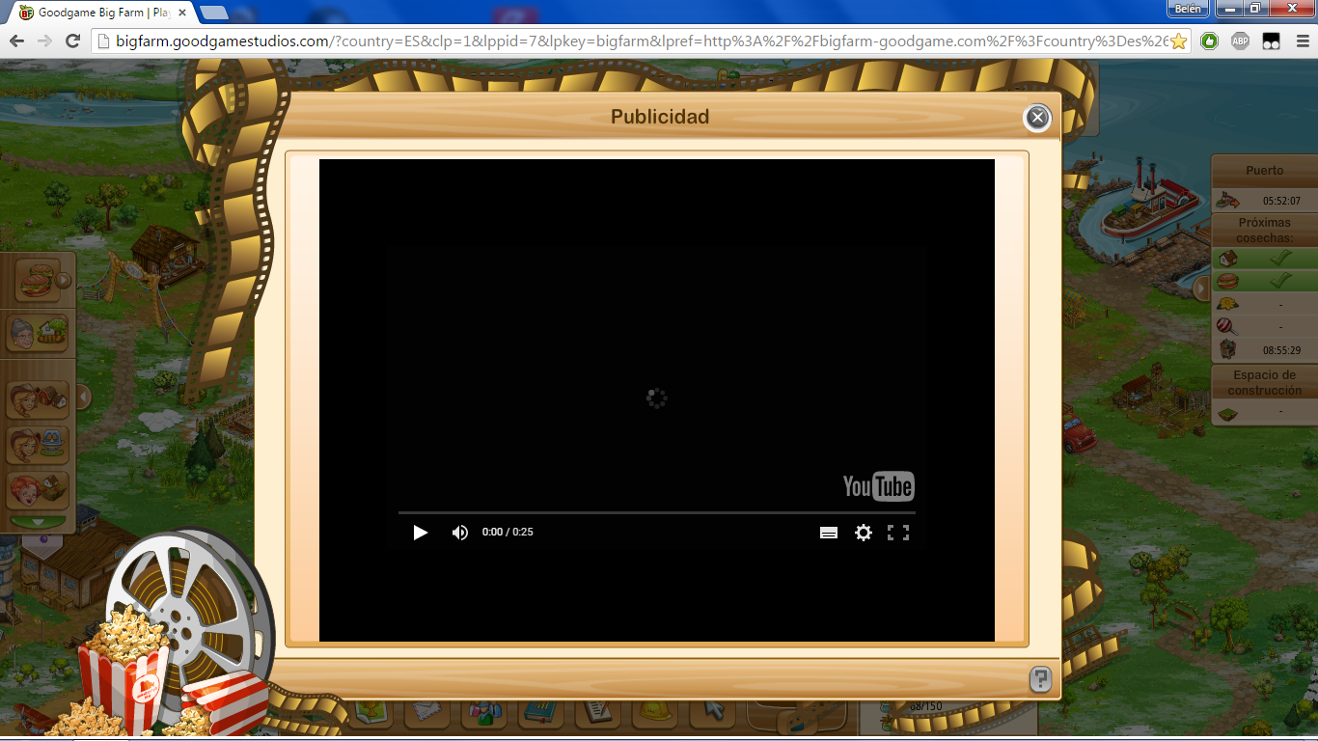
Task: Click the Espacio de construcción header
Action: click(x=1264, y=383)
